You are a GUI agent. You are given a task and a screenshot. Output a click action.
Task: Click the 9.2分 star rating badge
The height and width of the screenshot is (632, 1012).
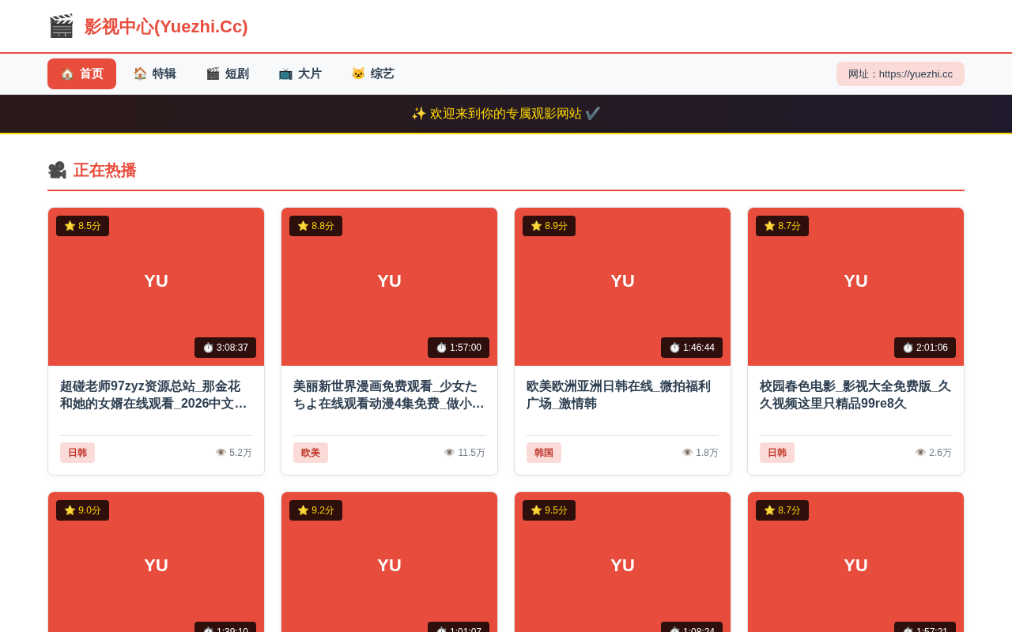[315, 510]
